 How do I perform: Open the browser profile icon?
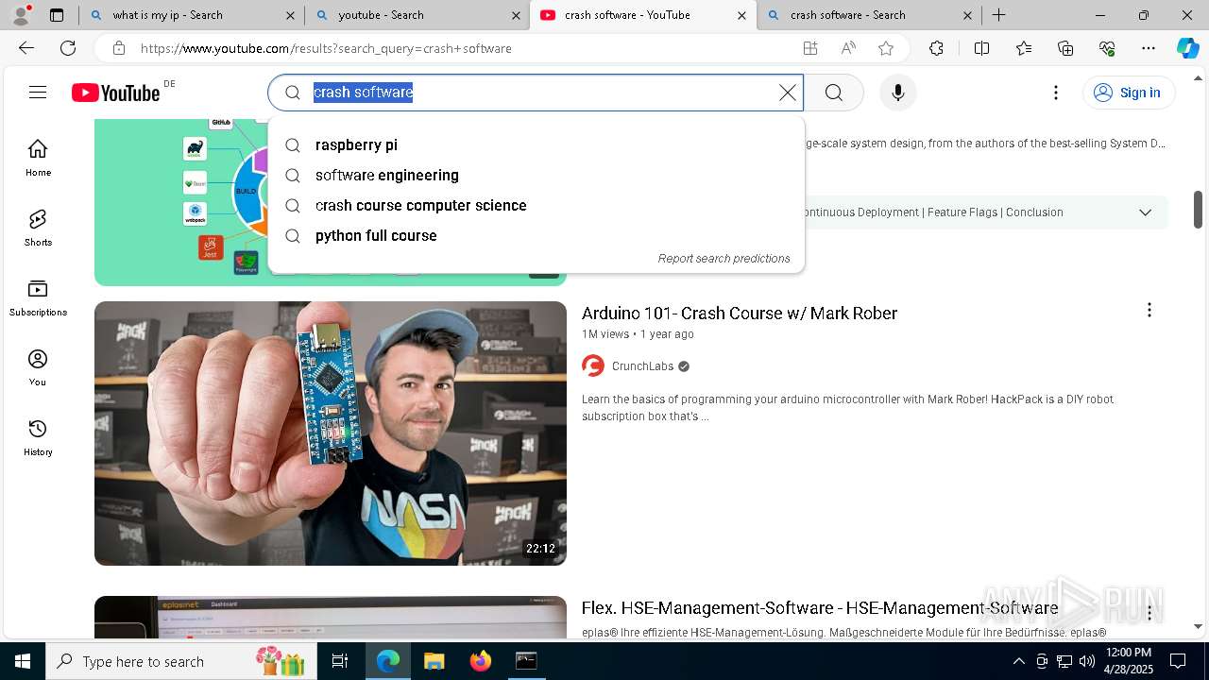21,15
